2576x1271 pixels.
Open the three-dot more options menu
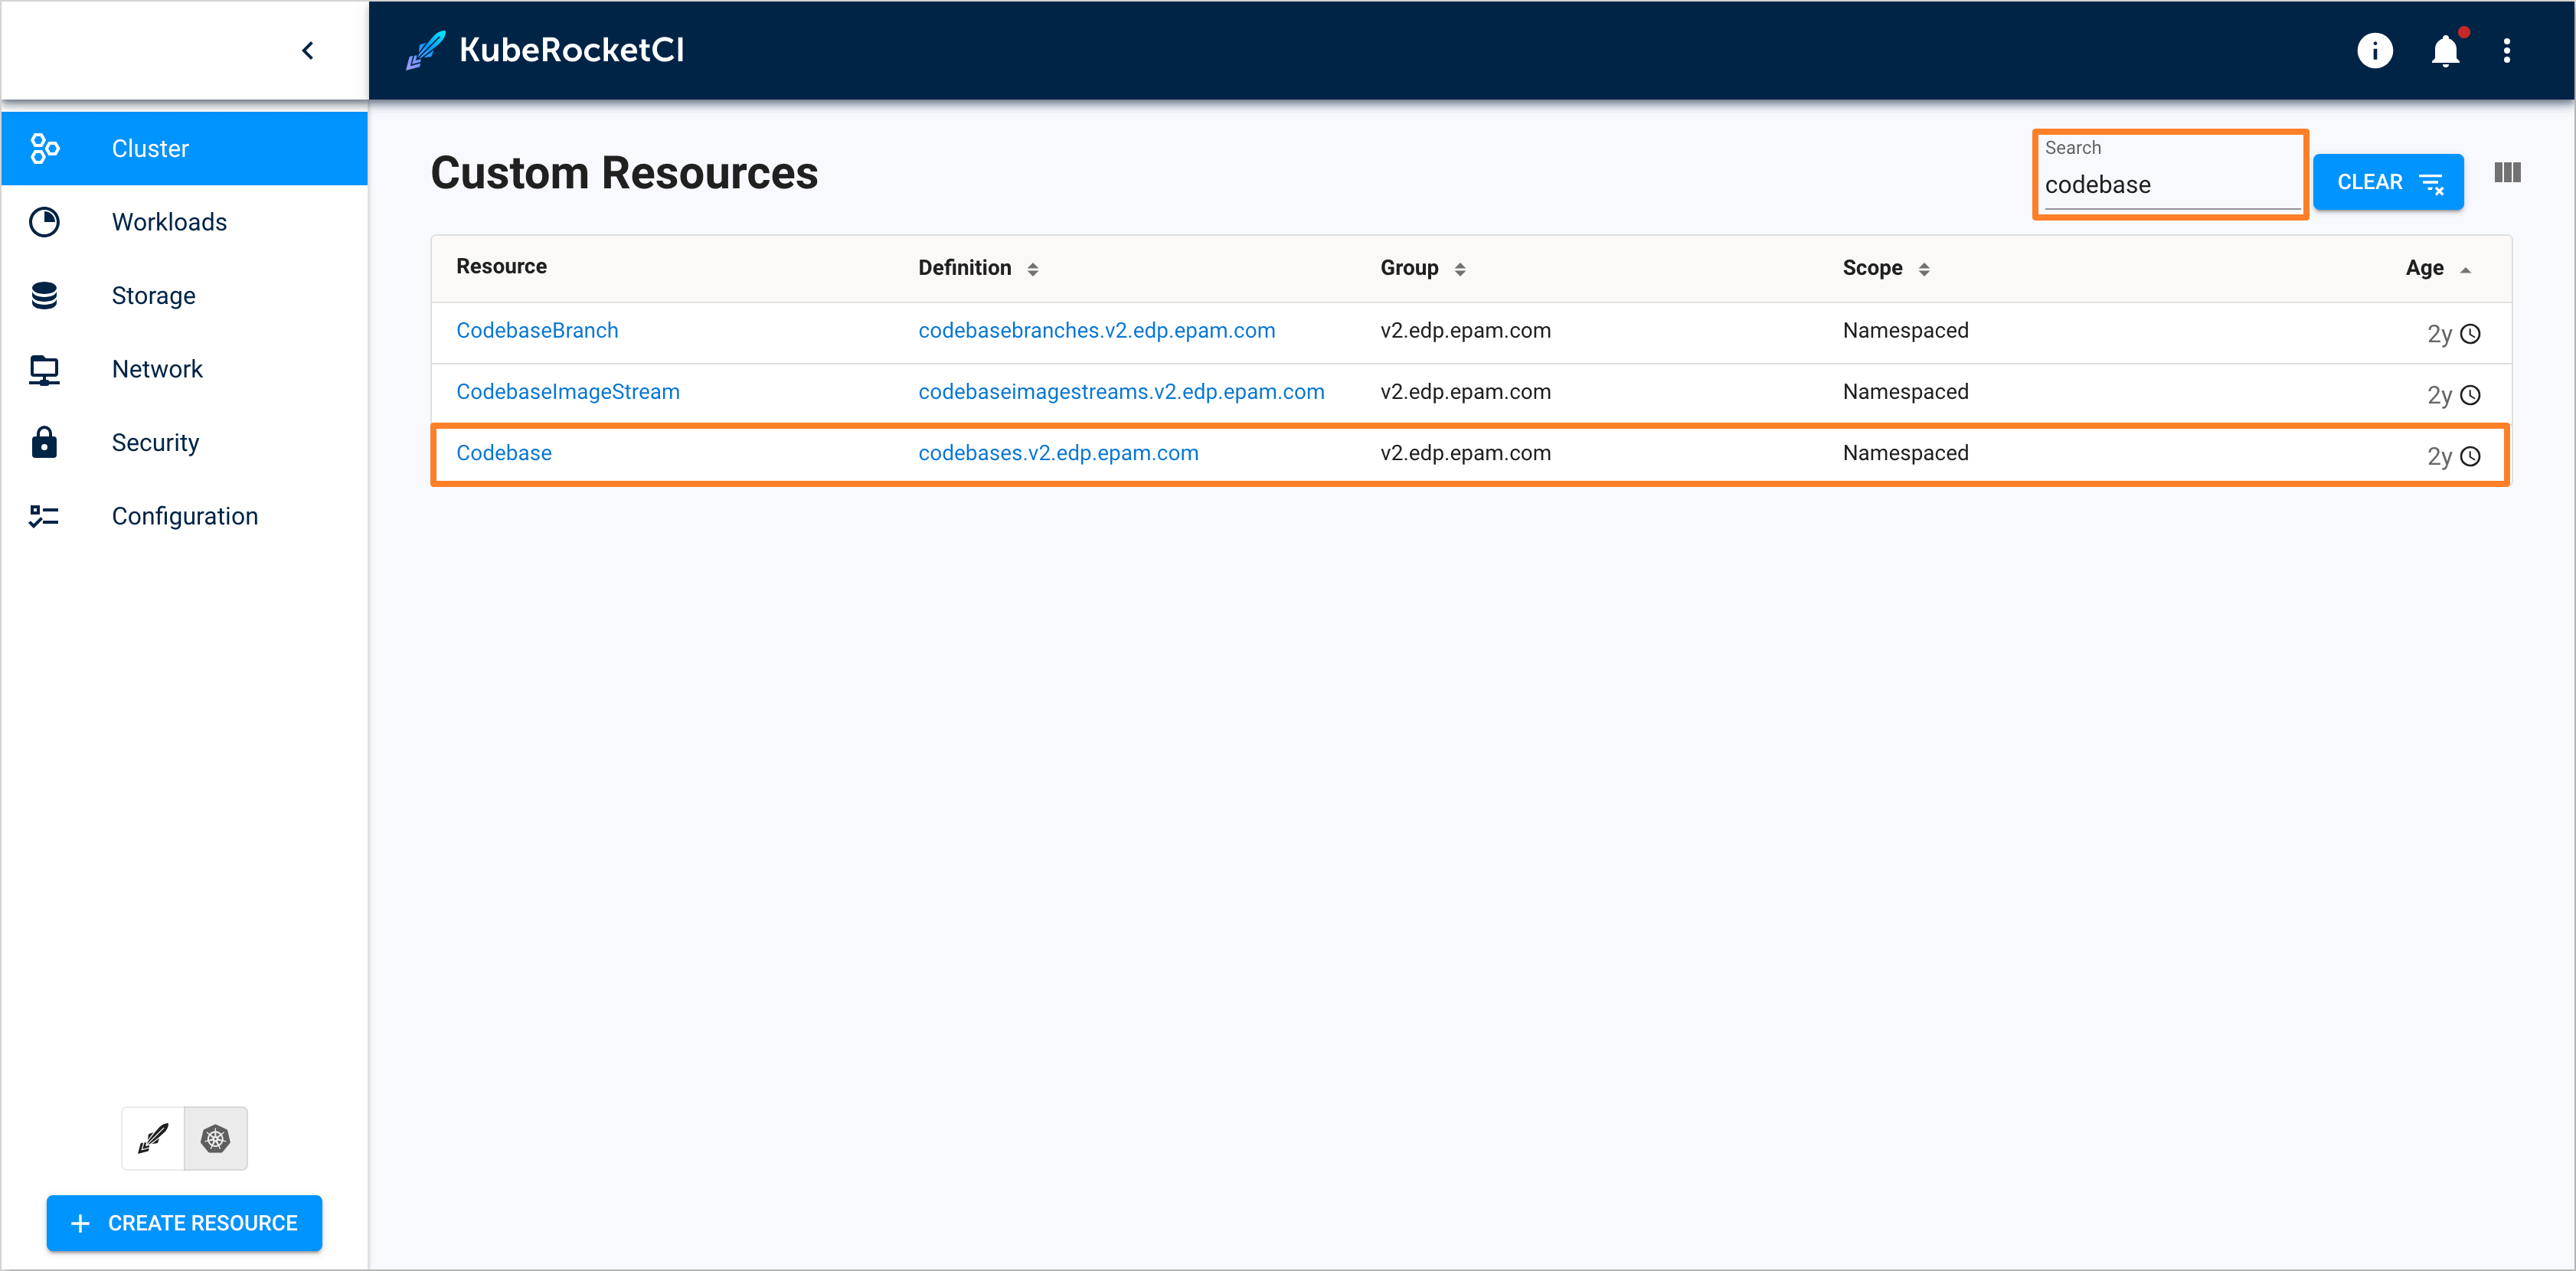click(2506, 50)
